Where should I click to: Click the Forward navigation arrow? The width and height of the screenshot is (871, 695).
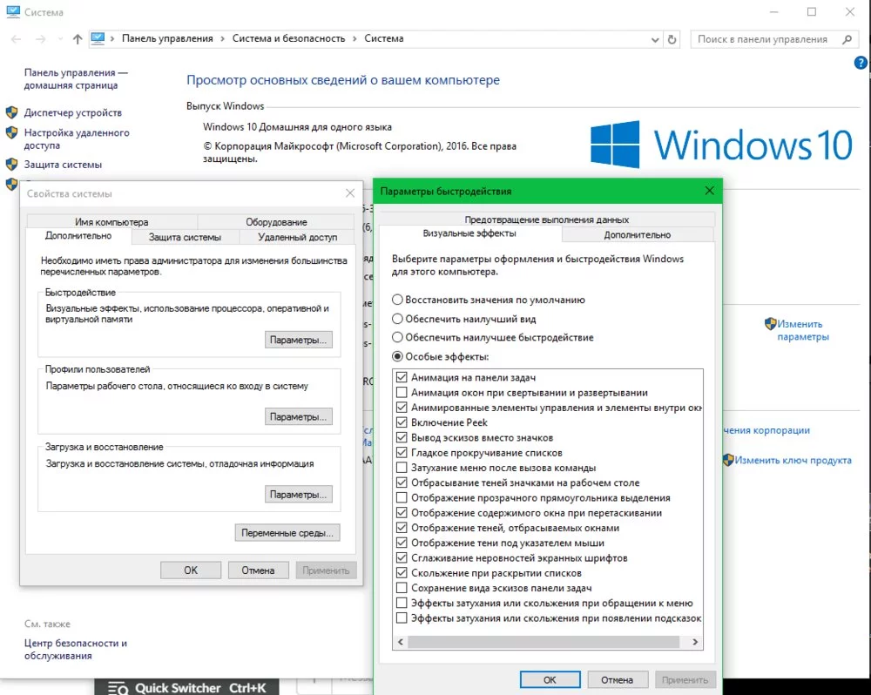point(41,39)
